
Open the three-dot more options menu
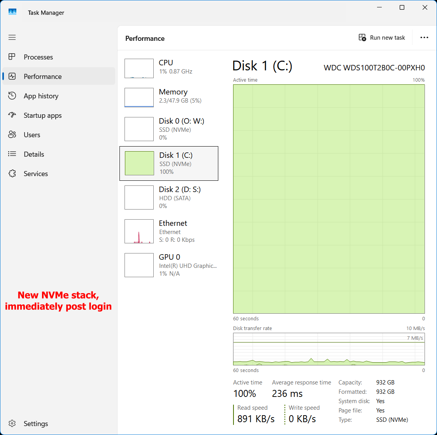(x=424, y=38)
